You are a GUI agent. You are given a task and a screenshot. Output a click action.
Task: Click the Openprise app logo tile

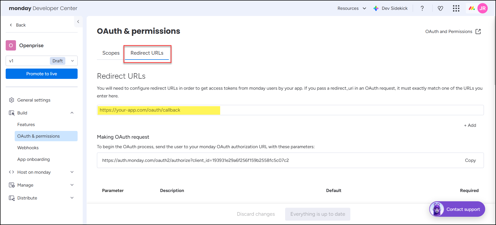point(11,45)
